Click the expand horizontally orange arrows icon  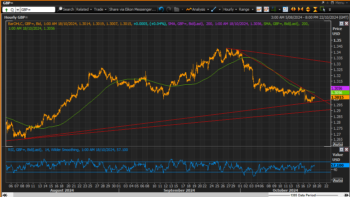click(293, 9)
